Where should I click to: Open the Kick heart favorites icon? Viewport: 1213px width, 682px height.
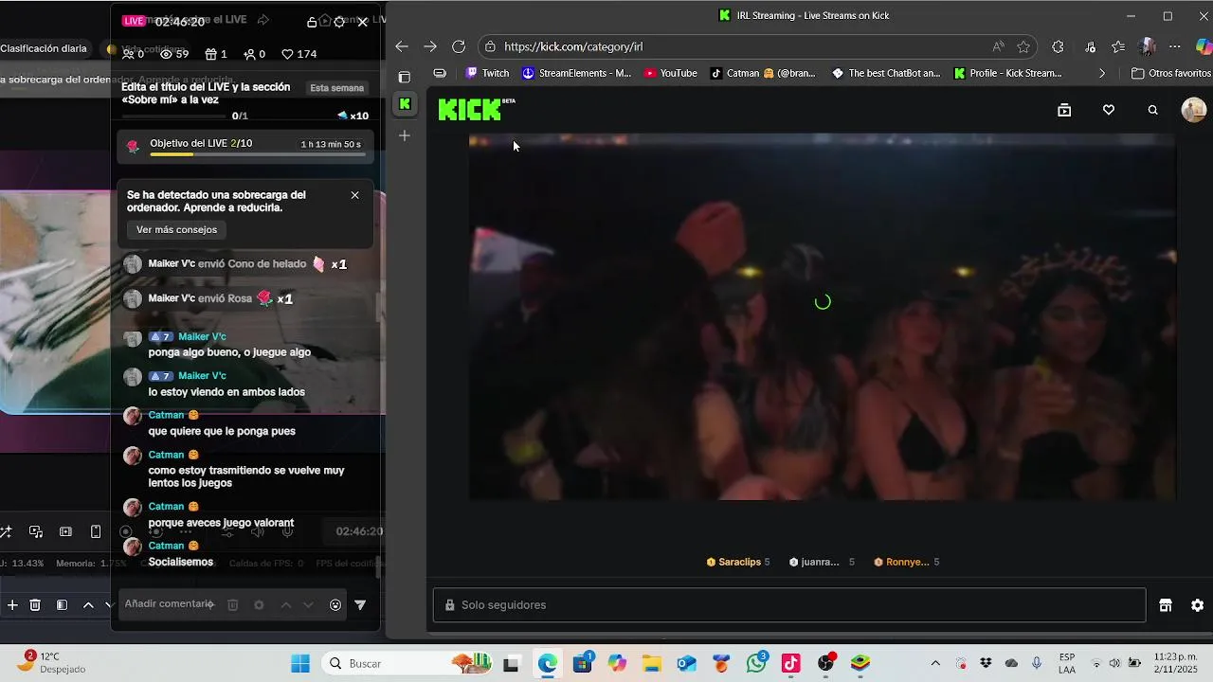1109,110
